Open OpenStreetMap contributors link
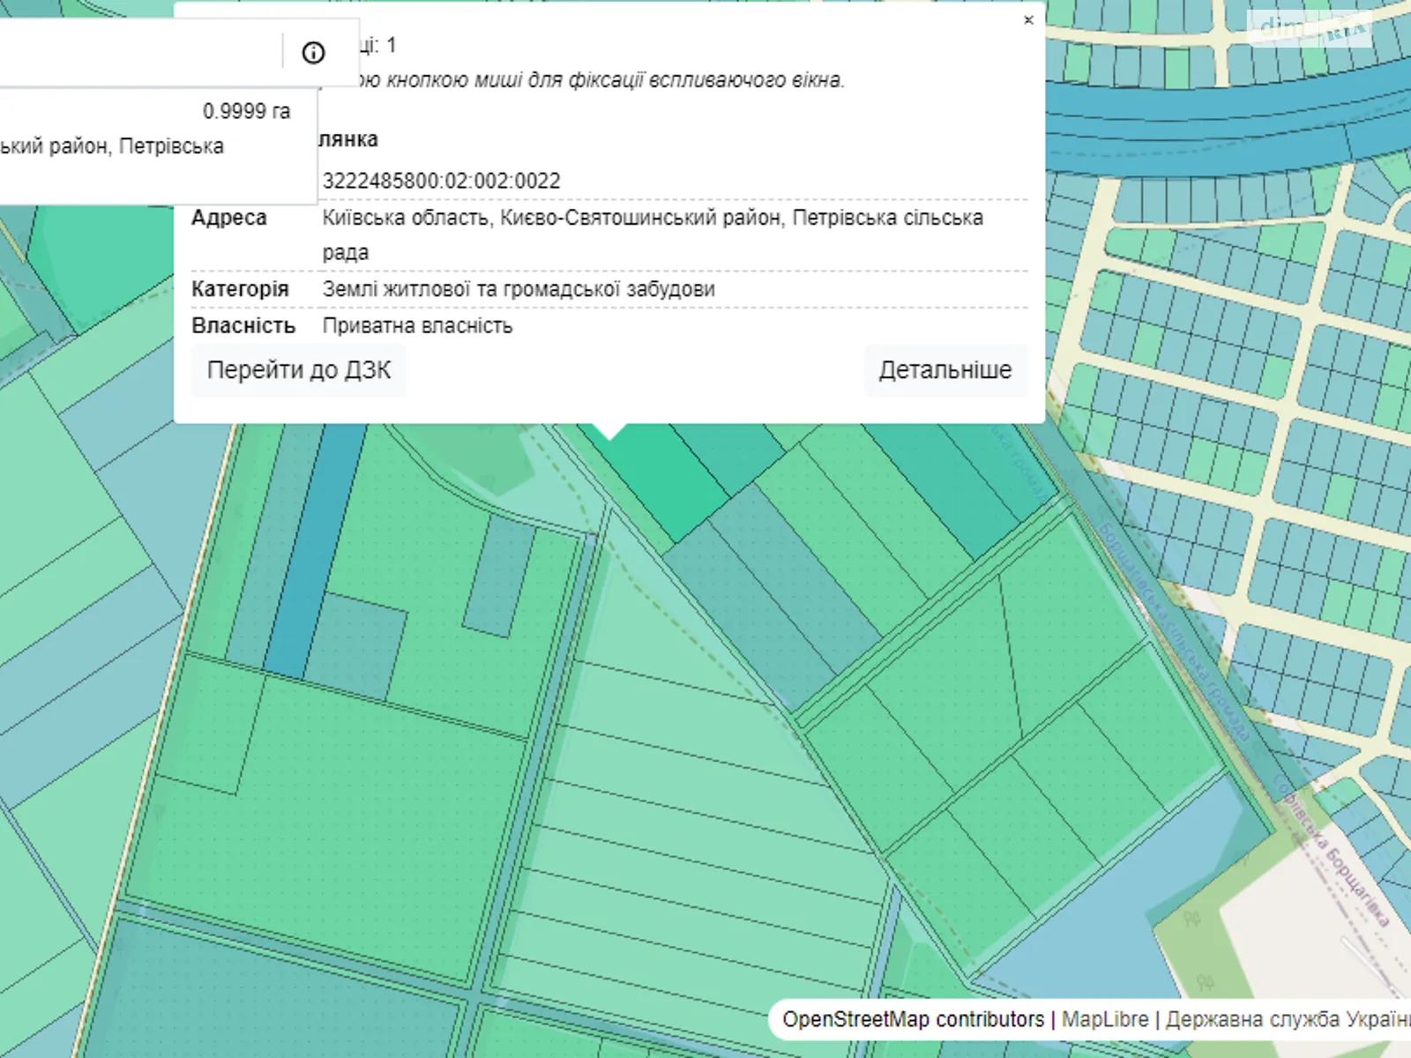This screenshot has width=1411, height=1058. coord(913,1019)
